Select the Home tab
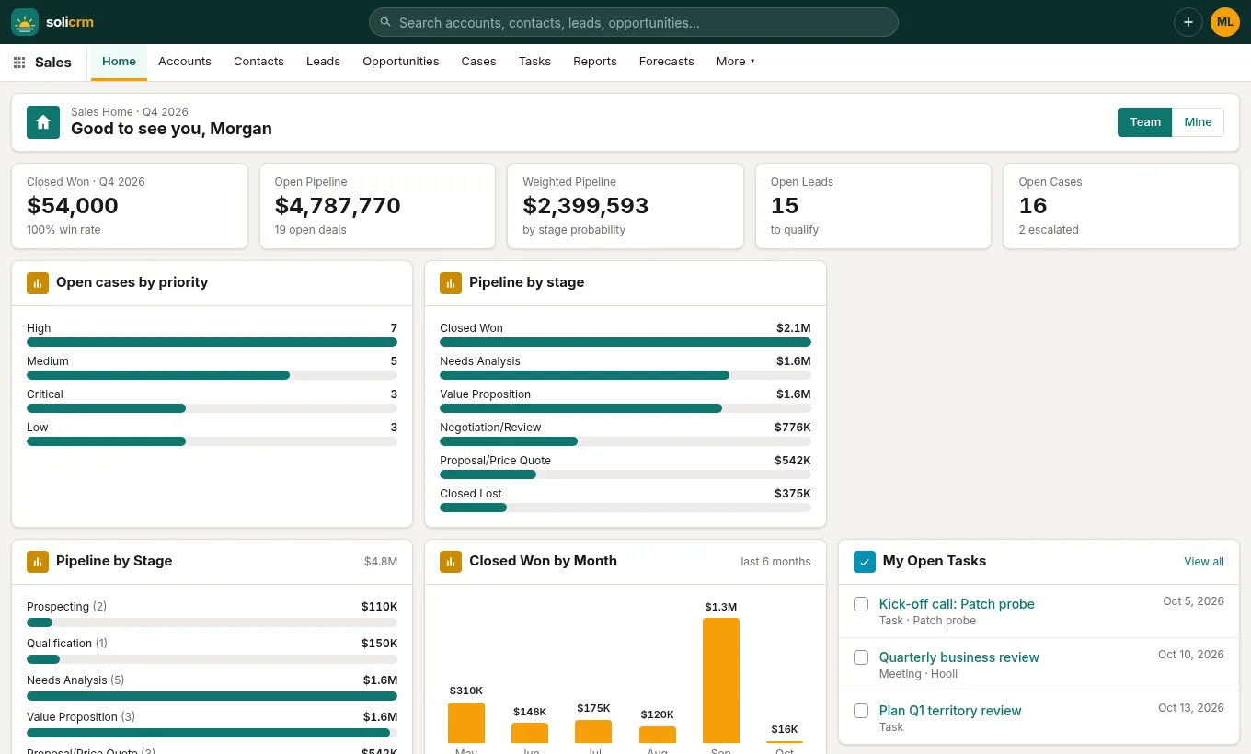Viewport: 1251px width, 754px height. (x=119, y=62)
